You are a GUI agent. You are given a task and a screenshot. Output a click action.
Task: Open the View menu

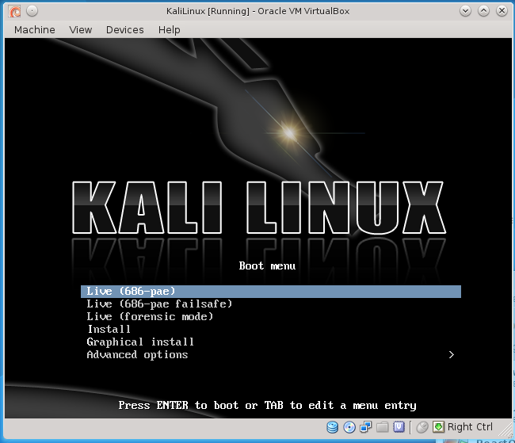click(81, 30)
